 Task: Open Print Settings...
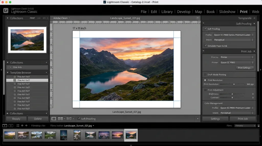[x=245, y=68]
